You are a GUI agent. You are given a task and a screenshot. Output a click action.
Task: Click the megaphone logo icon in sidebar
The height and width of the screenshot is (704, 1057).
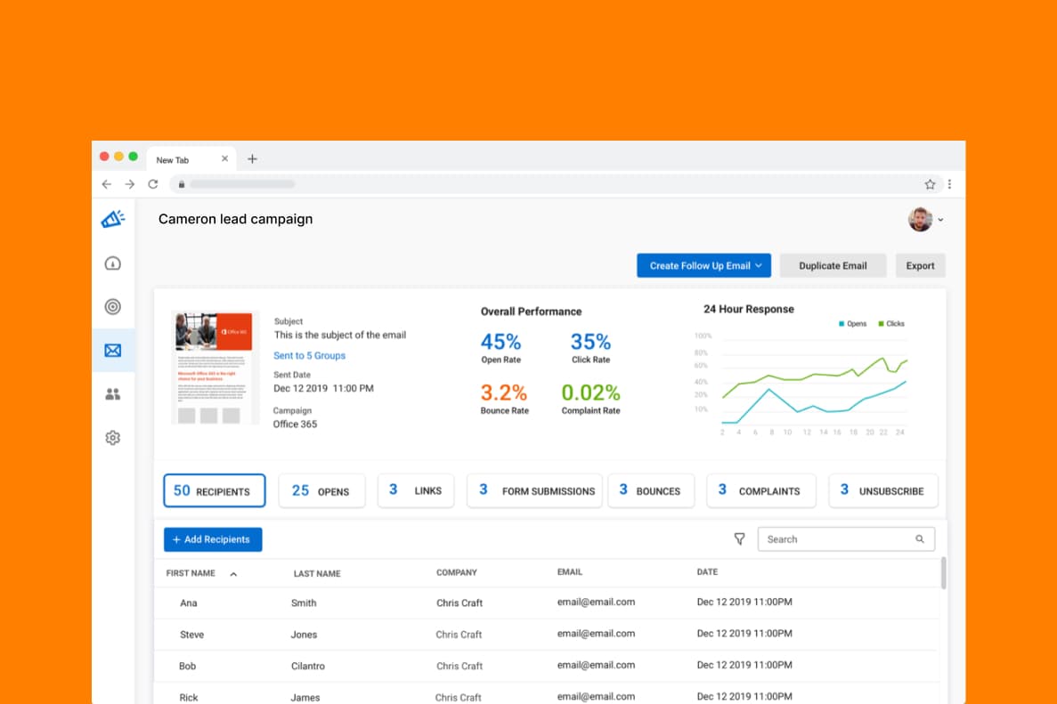pyautogui.click(x=113, y=219)
